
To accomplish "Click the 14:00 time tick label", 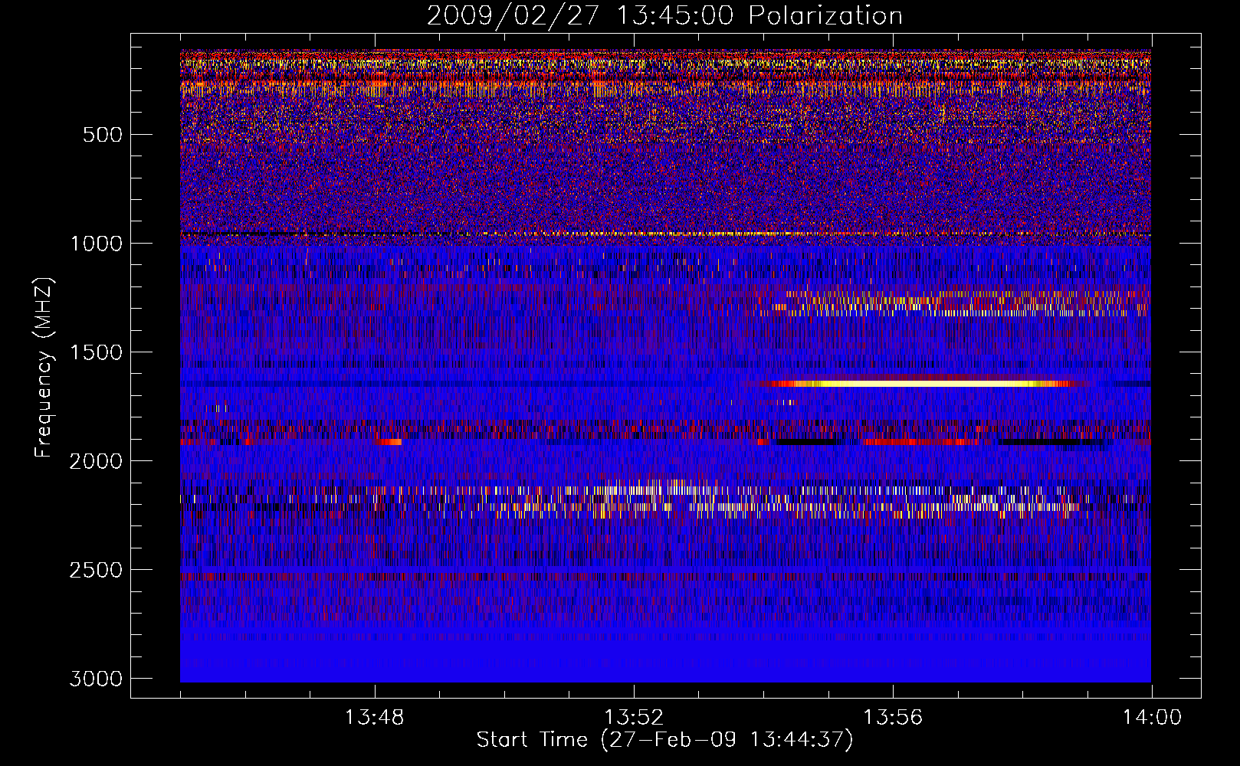I will point(1152,718).
